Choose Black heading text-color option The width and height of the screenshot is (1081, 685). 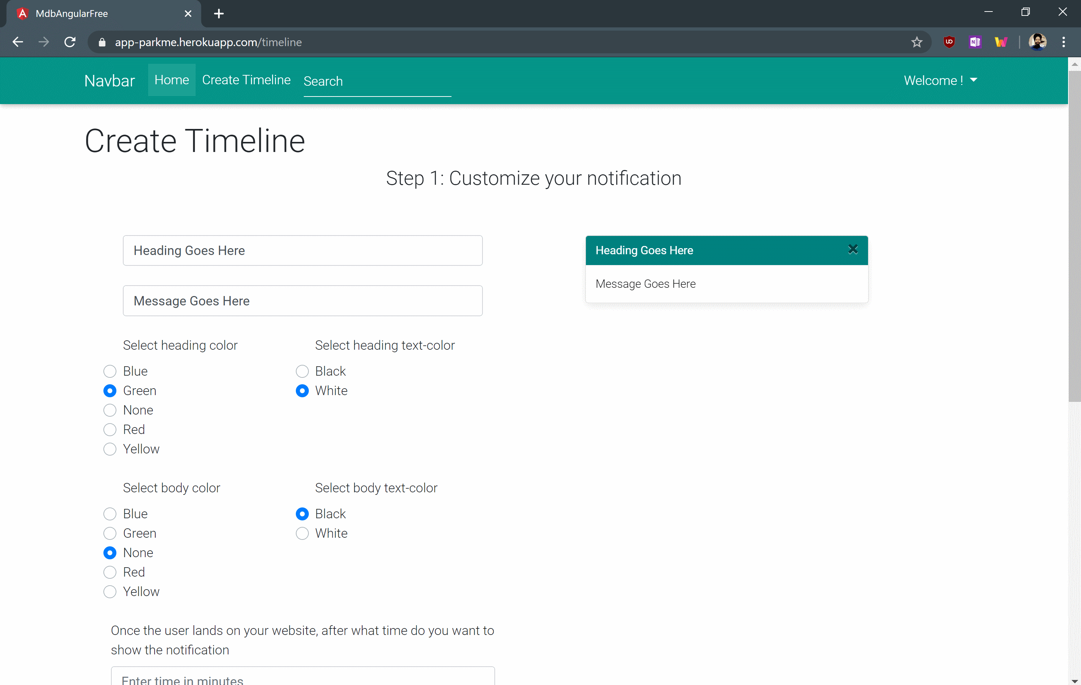(x=302, y=371)
